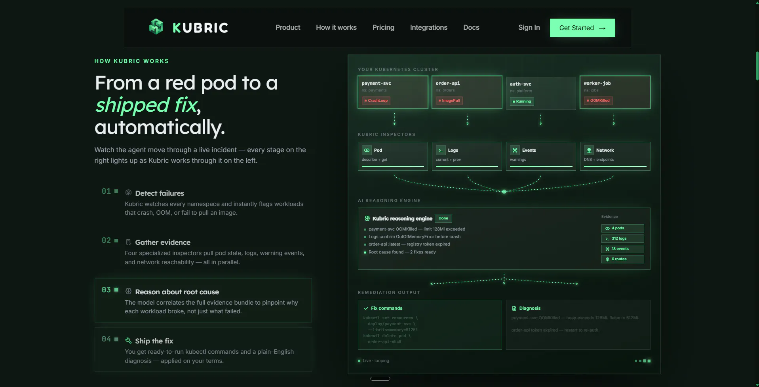Click the worker-job pod card
759x387 pixels.
(615, 92)
